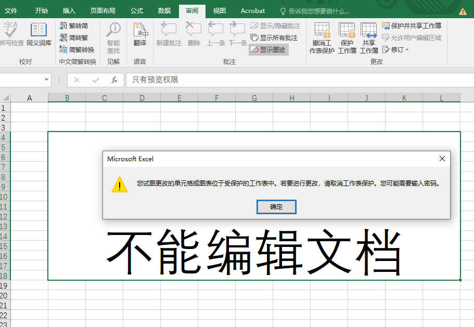Screen dimensions: 474x327
Task: Toggle Show All Comments (显示所有批注)
Action: (274, 37)
